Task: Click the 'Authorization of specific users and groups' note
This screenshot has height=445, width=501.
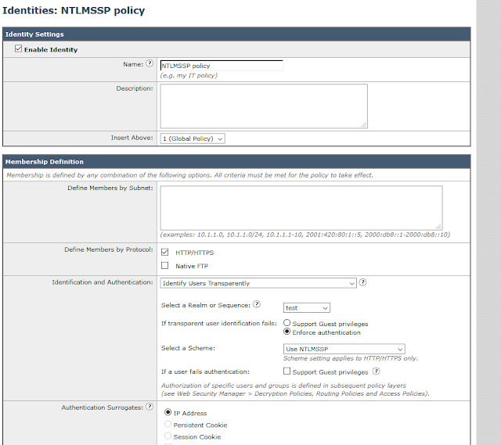Action: tap(295, 389)
